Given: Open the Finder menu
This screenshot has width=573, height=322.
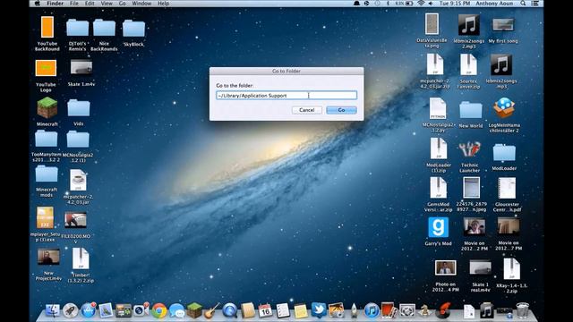Looking at the screenshot, I should [x=56, y=4].
